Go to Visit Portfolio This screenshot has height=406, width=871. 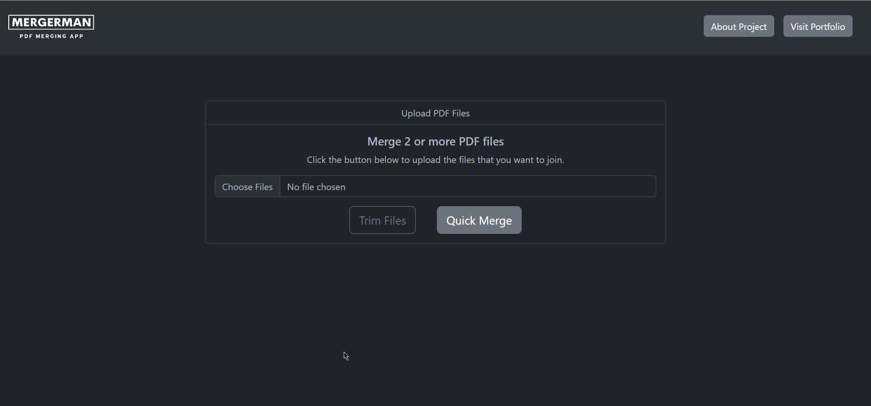[818, 26]
